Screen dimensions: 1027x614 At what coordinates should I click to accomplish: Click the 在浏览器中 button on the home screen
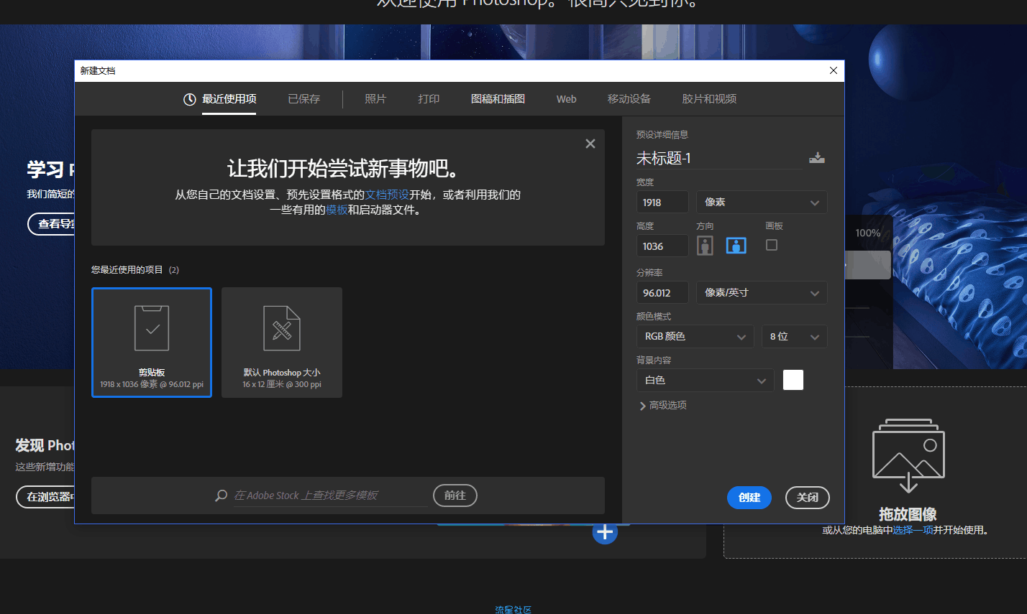[46, 497]
